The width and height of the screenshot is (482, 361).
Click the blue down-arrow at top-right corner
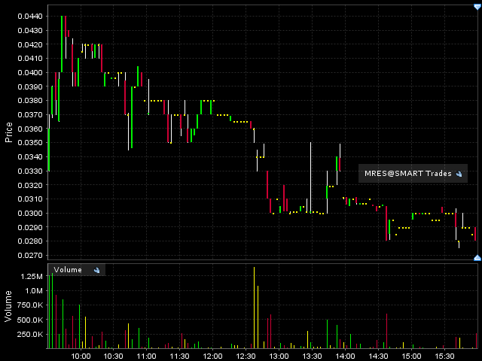tap(477, 6)
